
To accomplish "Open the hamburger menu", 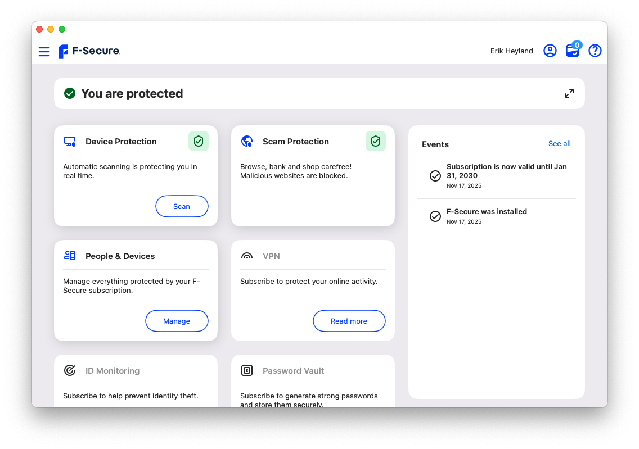I will [44, 51].
